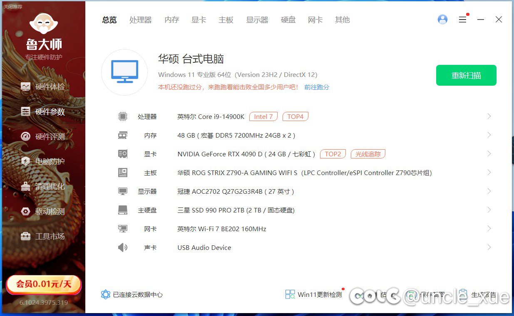Expand the 显示器 row chevron

tap(489, 191)
